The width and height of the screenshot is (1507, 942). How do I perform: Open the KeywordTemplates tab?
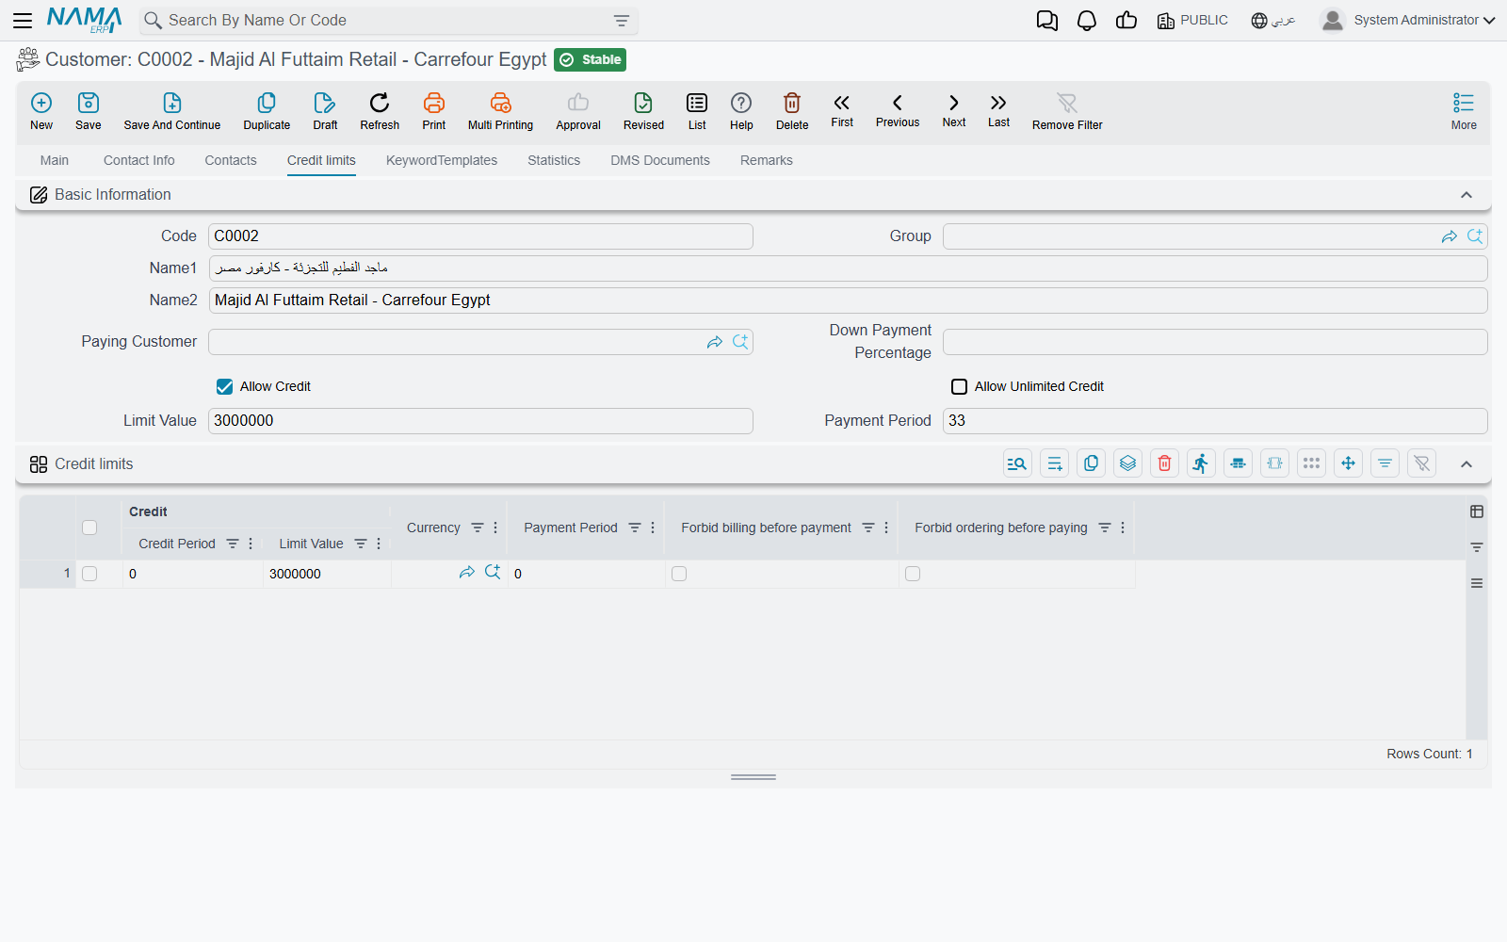442,160
